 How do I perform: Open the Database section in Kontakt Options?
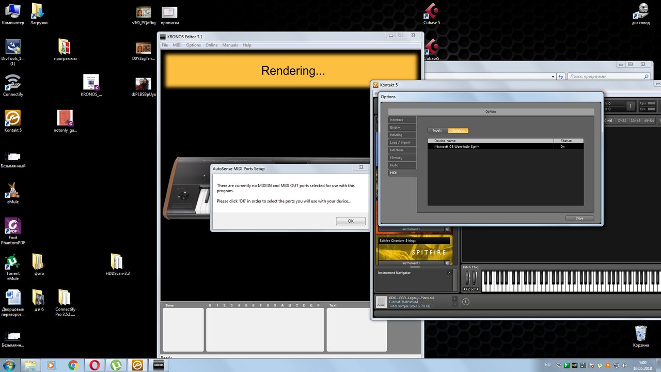pyautogui.click(x=402, y=150)
